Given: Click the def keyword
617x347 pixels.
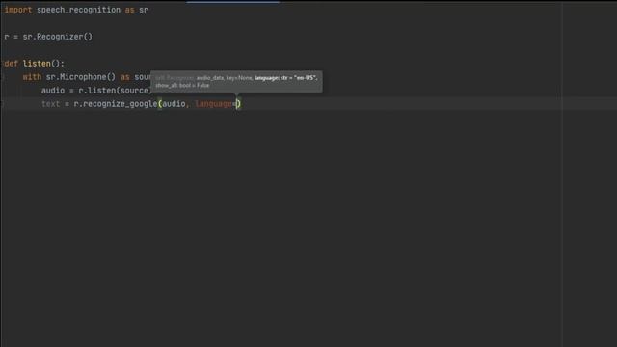Looking at the screenshot, I should tap(11, 64).
